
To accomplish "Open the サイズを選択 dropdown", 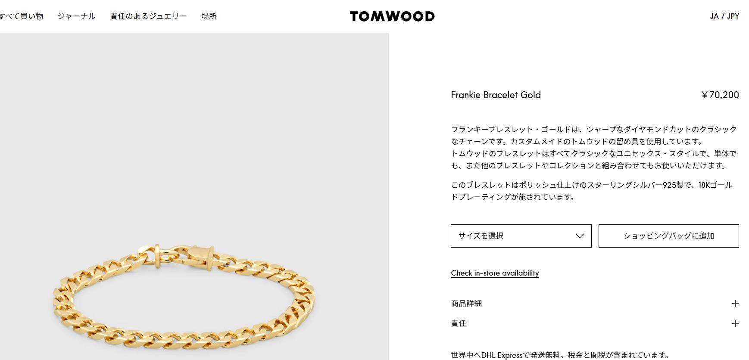I will pyautogui.click(x=521, y=236).
